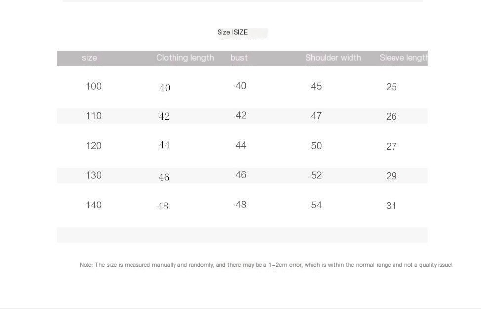Select the "bust" column header
This screenshot has width=481, height=309.
tap(239, 58)
